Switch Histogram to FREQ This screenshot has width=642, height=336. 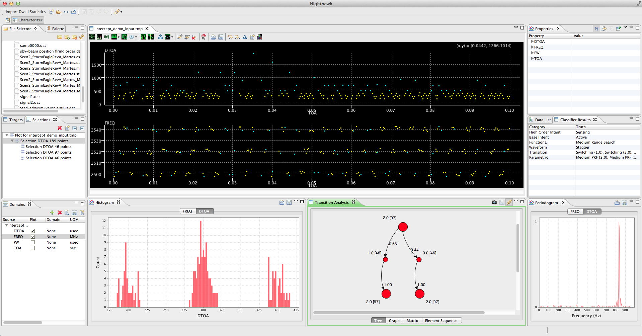tap(187, 211)
